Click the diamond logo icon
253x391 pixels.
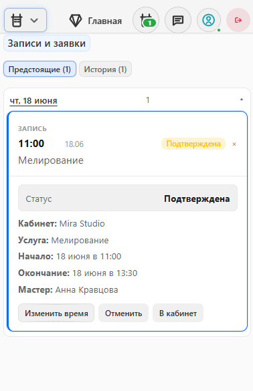(x=76, y=21)
